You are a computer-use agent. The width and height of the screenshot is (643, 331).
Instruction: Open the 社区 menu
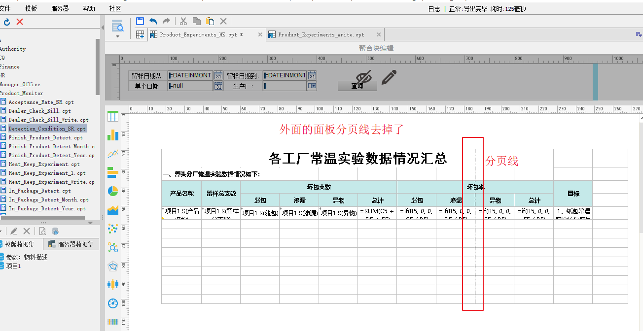(115, 8)
